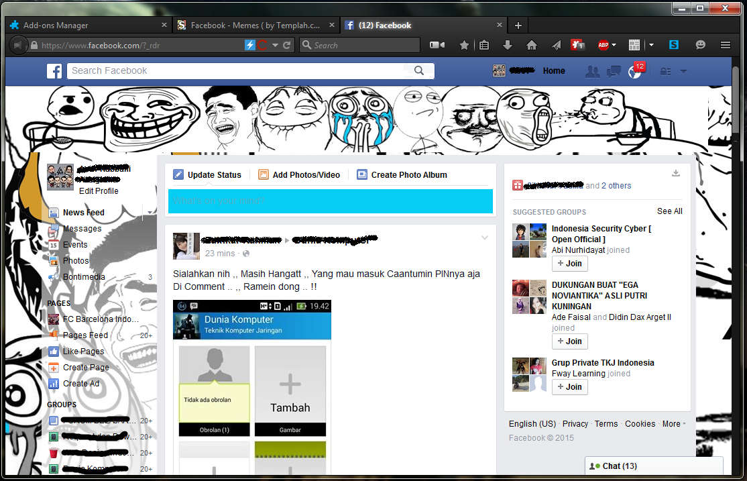This screenshot has width=747, height=481.
Task: Go to browser home icon
Action: tap(532, 46)
